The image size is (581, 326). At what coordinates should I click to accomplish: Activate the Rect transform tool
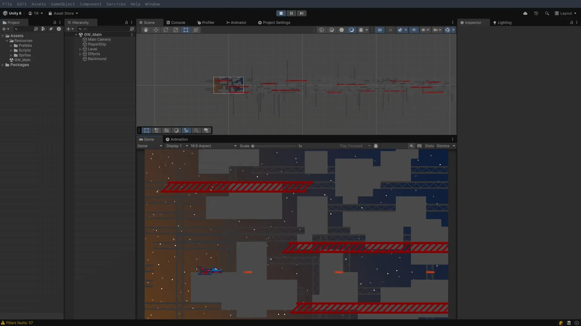(186, 30)
